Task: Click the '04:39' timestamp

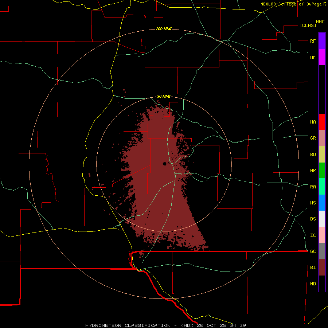Action: 238,325
